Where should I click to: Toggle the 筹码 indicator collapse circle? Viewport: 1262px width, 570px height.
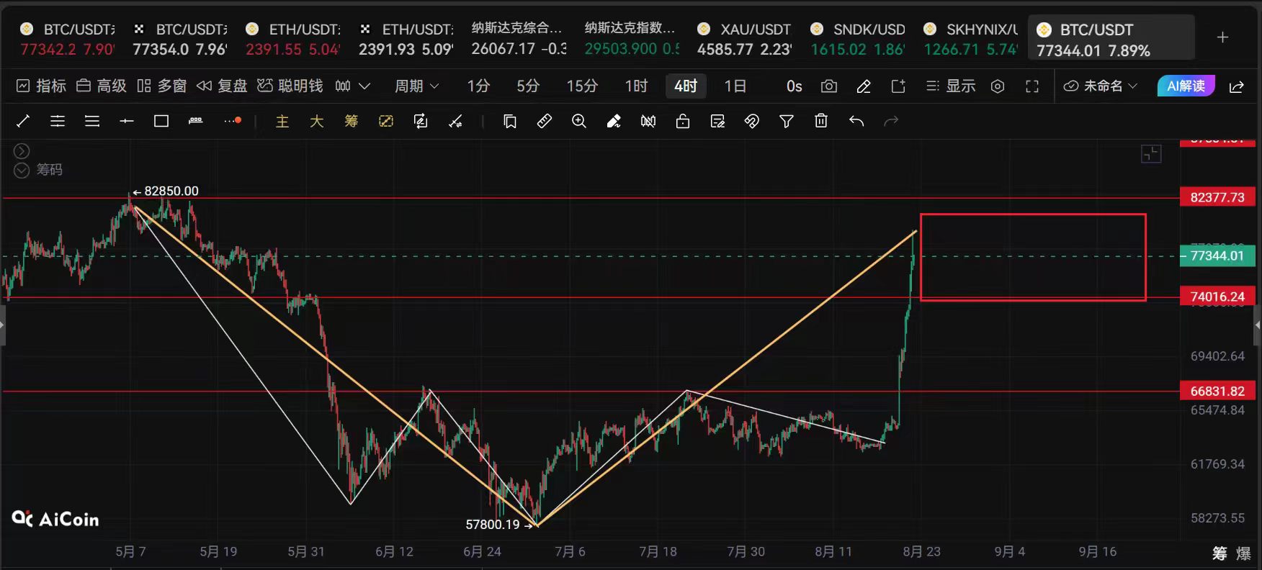pyautogui.click(x=22, y=170)
